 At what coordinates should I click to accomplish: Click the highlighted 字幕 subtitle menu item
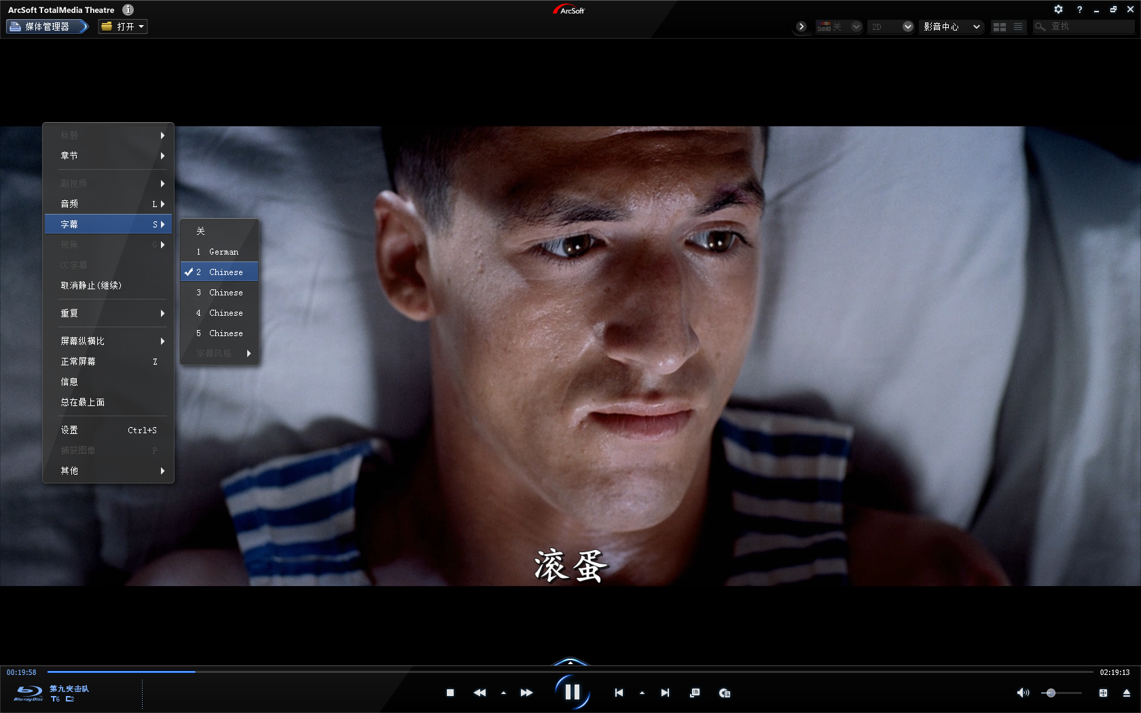tap(109, 224)
